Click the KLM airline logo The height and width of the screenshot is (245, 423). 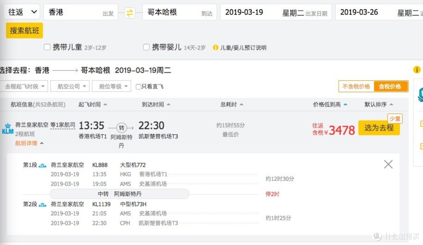7,129
